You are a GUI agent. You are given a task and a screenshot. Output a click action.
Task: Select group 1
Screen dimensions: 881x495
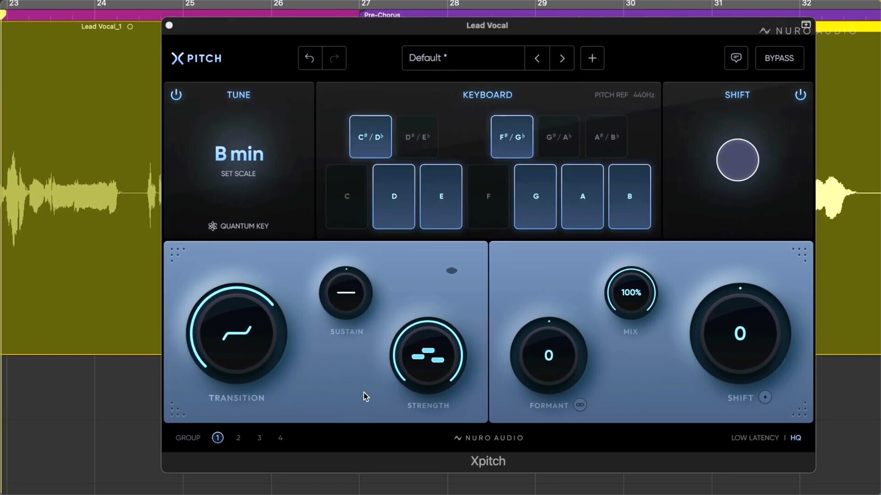point(217,438)
